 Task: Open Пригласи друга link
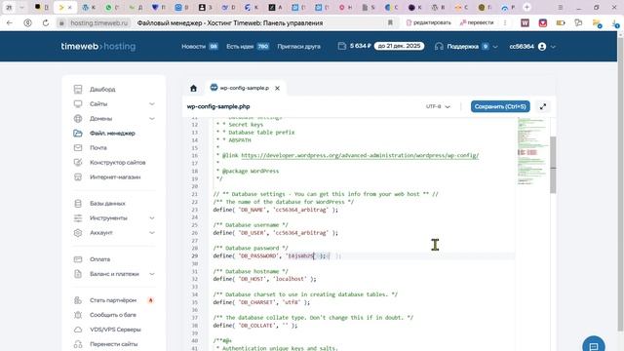click(x=299, y=47)
